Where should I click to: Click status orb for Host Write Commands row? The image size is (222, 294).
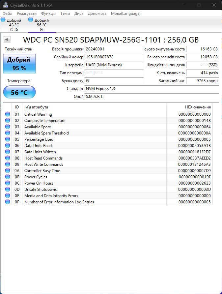click(8, 164)
